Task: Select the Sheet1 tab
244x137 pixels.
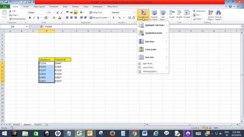Action: (x=16, y=124)
